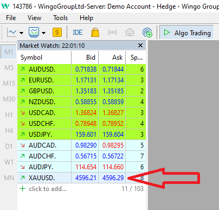219x210 pixels.
Task: Select the NZDUSD. symbol row
Action: (81, 102)
